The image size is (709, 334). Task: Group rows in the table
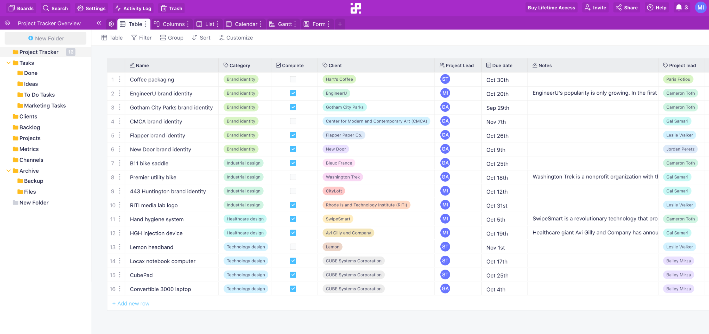tap(172, 38)
